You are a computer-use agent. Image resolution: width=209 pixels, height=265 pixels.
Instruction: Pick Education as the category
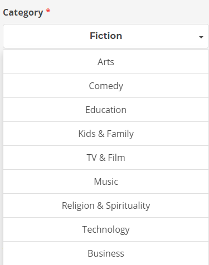[x=106, y=110]
